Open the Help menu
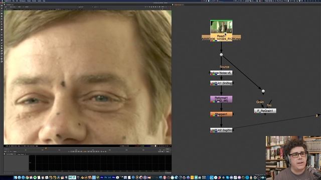 [44, 1]
